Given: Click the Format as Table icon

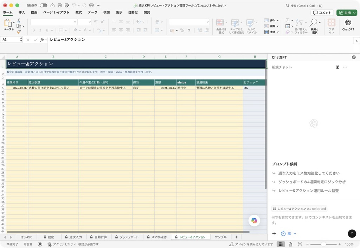Looking at the screenshot, I should [x=235, y=23].
